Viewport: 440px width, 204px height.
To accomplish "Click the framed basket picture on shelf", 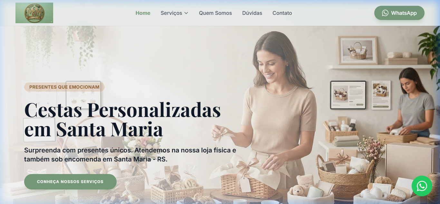I will [358, 50].
